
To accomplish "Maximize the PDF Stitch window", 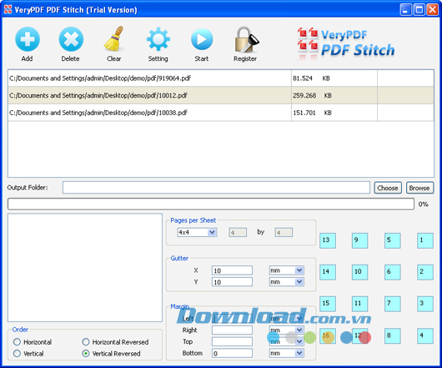I will point(419,10).
